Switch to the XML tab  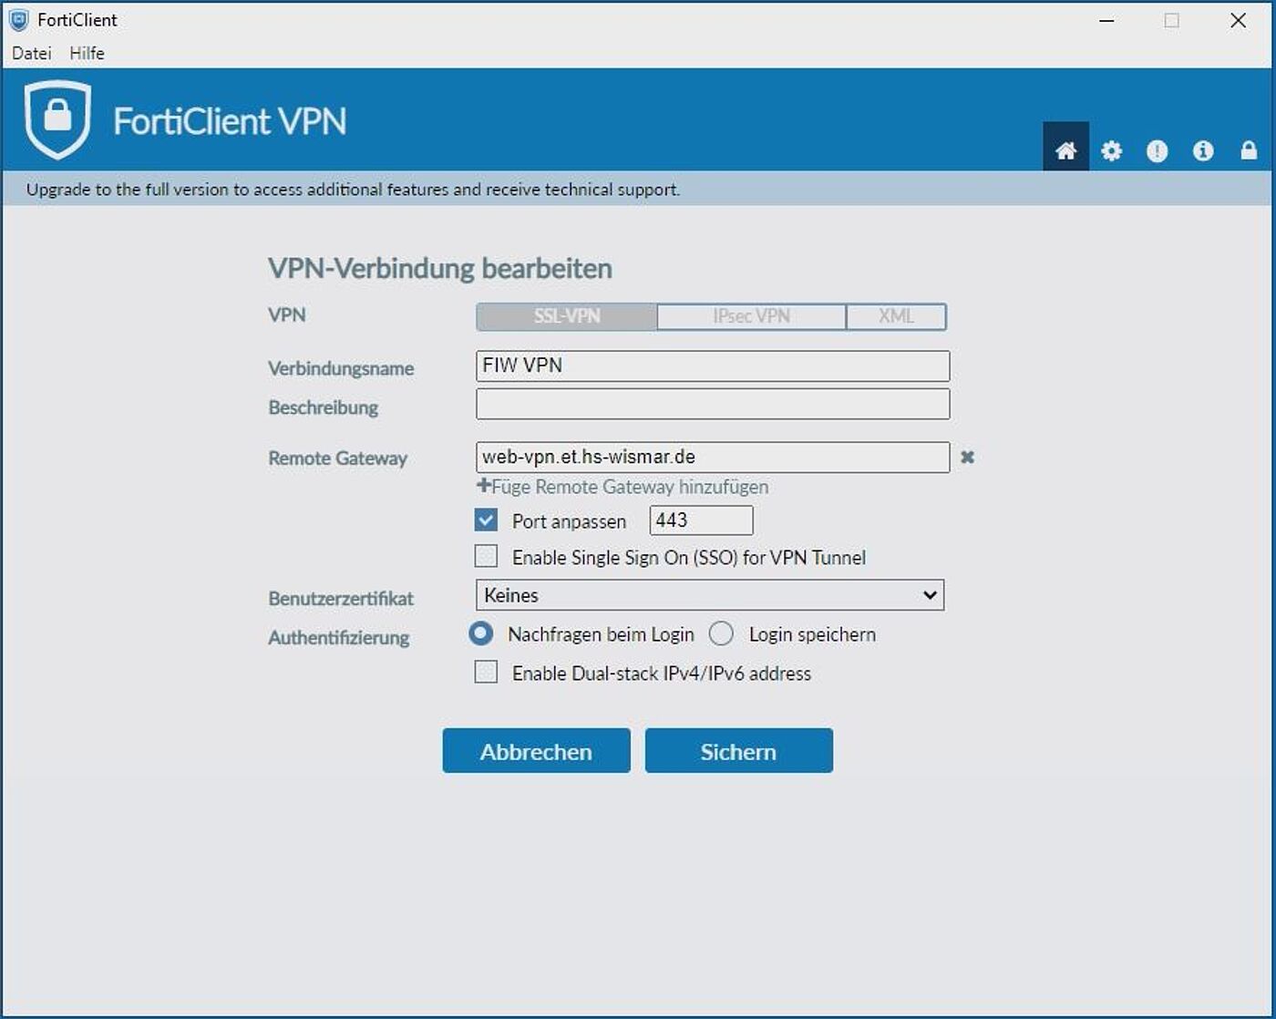(896, 316)
